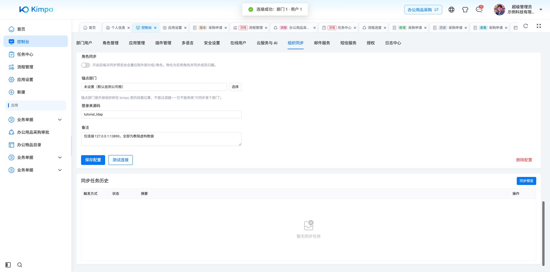This screenshot has height=272, width=550.
Task: Expand the first 业务单据 group
Action: (x=36, y=119)
